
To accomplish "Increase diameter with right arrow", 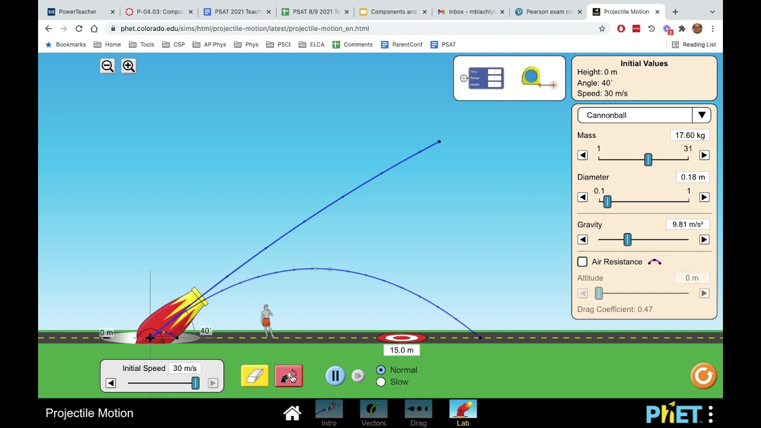I will [x=704, y=197].
